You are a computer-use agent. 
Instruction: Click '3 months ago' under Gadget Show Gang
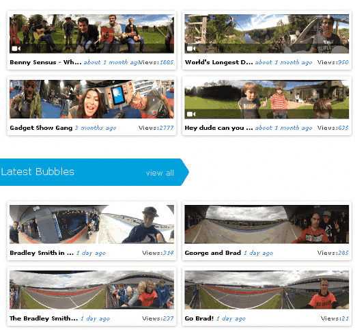[x=96, y=128]
